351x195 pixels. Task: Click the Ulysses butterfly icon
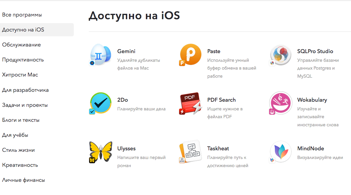point(101,151)
